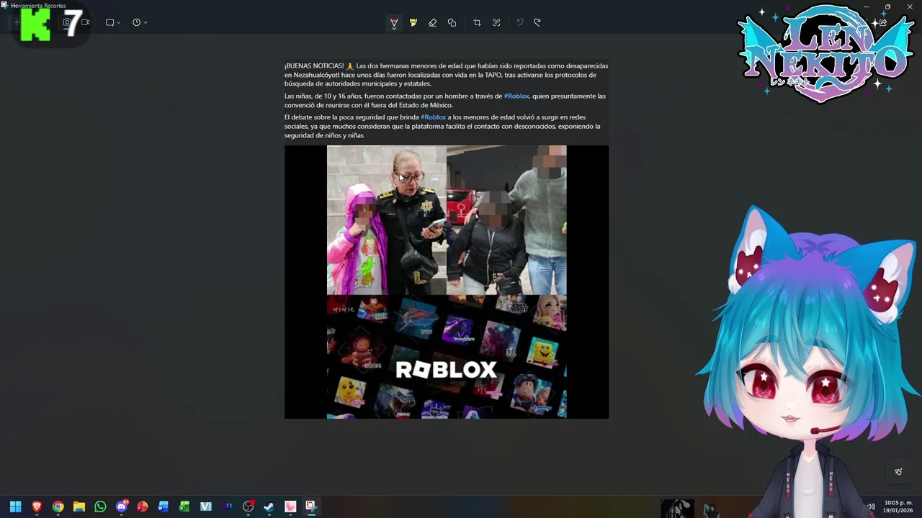Open the volume control in system tray

[x=871, y=506]
